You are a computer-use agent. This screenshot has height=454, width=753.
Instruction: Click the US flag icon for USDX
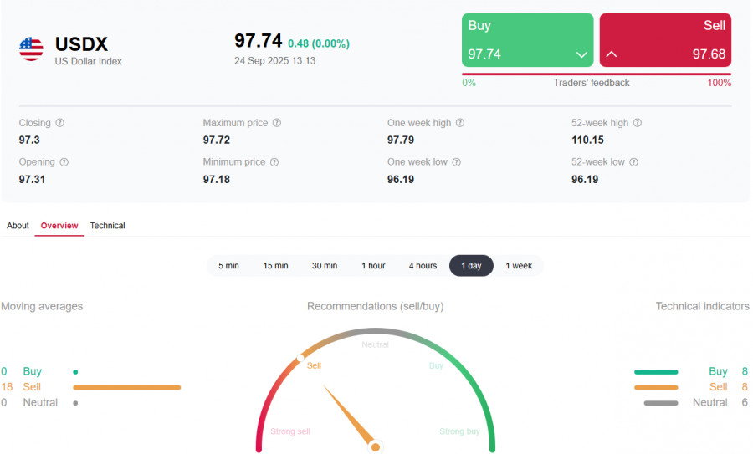coord(31,49)
